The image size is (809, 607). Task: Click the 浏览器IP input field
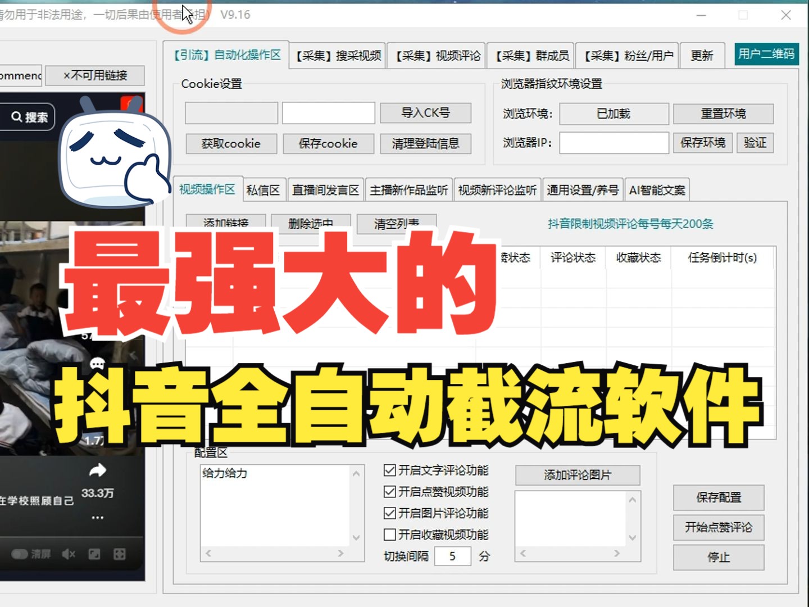pos(614,143)
